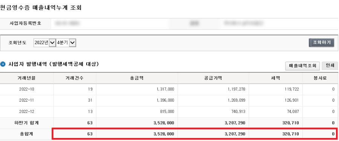The width and height of the screenshot is (339, 141).
Task: Click the 조회년도 label
Action: pos(17,43)
